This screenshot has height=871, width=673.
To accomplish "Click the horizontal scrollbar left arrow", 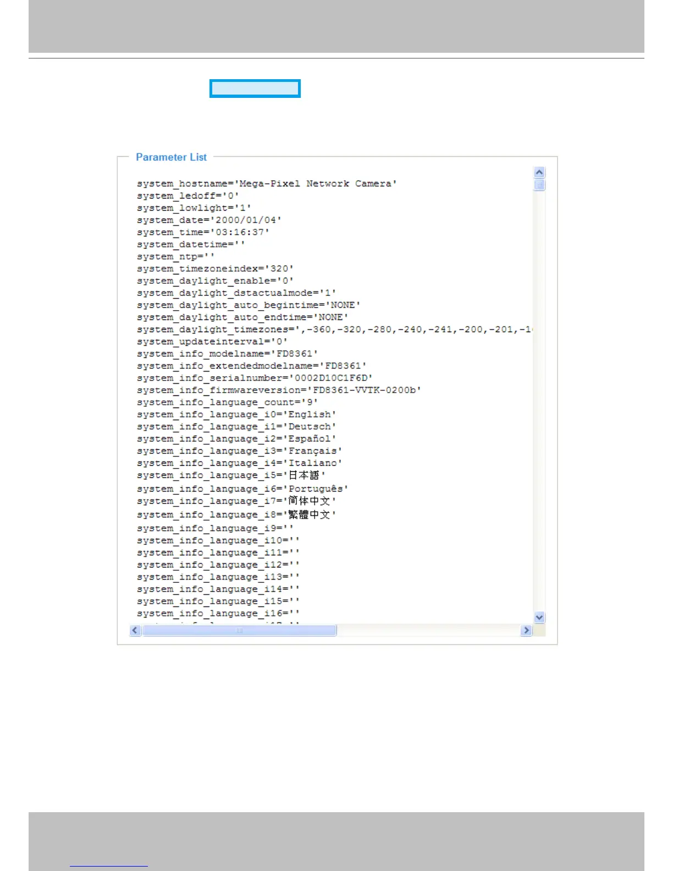I will click(135, 630).
